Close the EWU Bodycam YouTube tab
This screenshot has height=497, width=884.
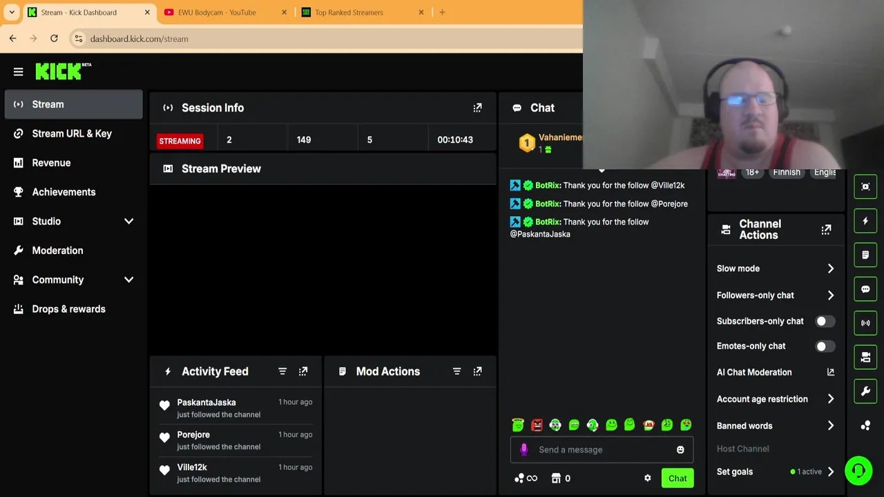click(x=284, y=12)
